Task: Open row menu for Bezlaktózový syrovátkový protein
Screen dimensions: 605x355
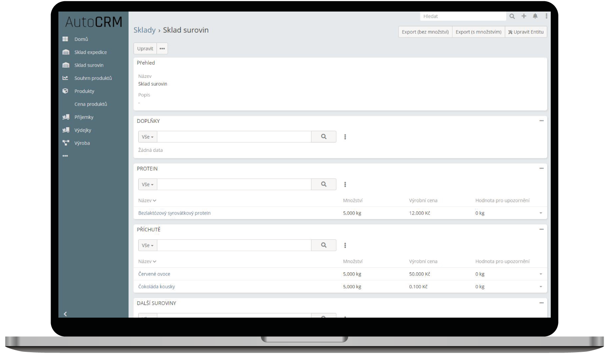Action: (541, 213)
